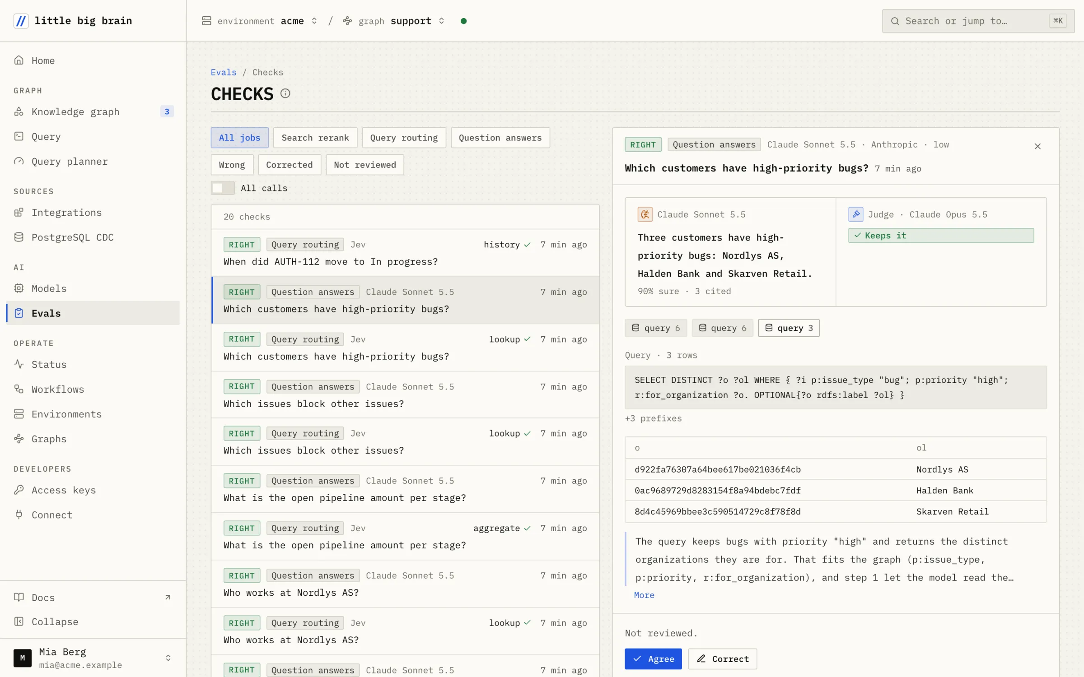
Task: Go to the Query page
Action: tap(93, 136)
